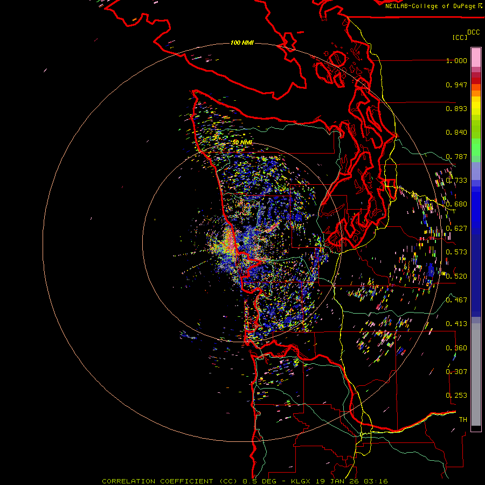Pick the bright green color bar segment
This screenshot has width=485, height=485.
pyautogui.click(x=476, y=147)
